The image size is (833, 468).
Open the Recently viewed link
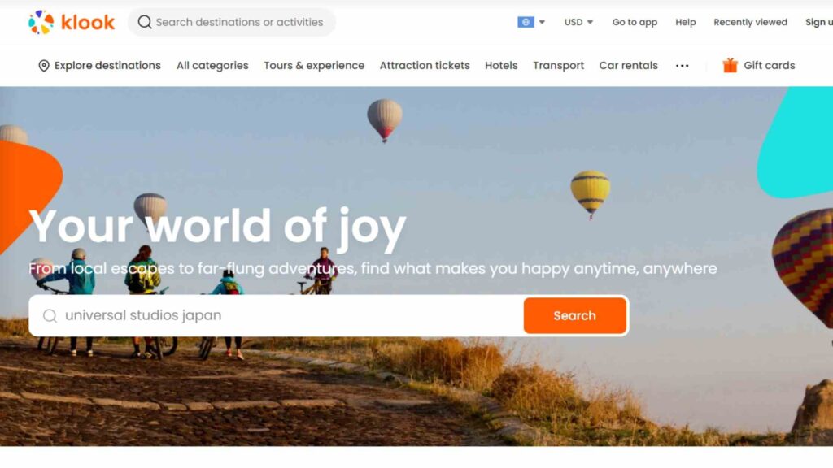[x=750, y=22]
